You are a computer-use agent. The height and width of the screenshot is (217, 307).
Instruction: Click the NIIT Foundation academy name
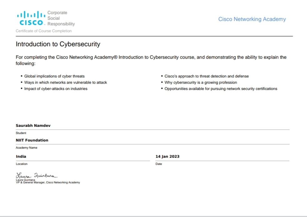point(32,140)
